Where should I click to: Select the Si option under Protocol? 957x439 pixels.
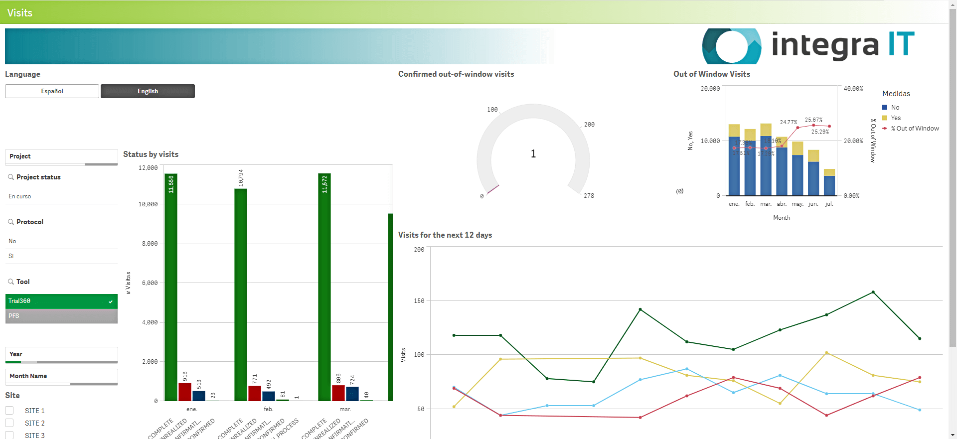61,256
